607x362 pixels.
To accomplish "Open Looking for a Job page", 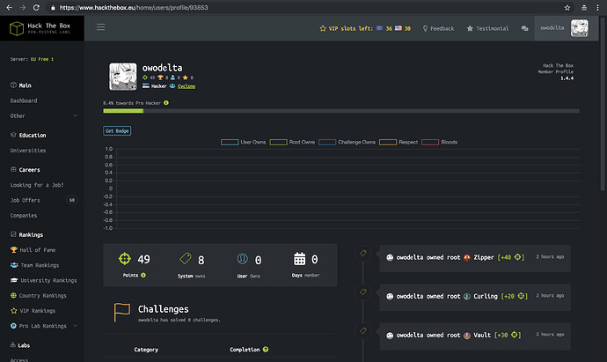I will click(x=37, y=185).
